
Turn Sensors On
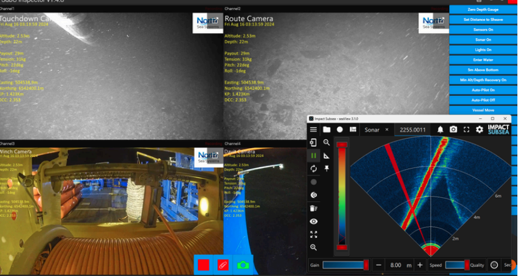483,30
